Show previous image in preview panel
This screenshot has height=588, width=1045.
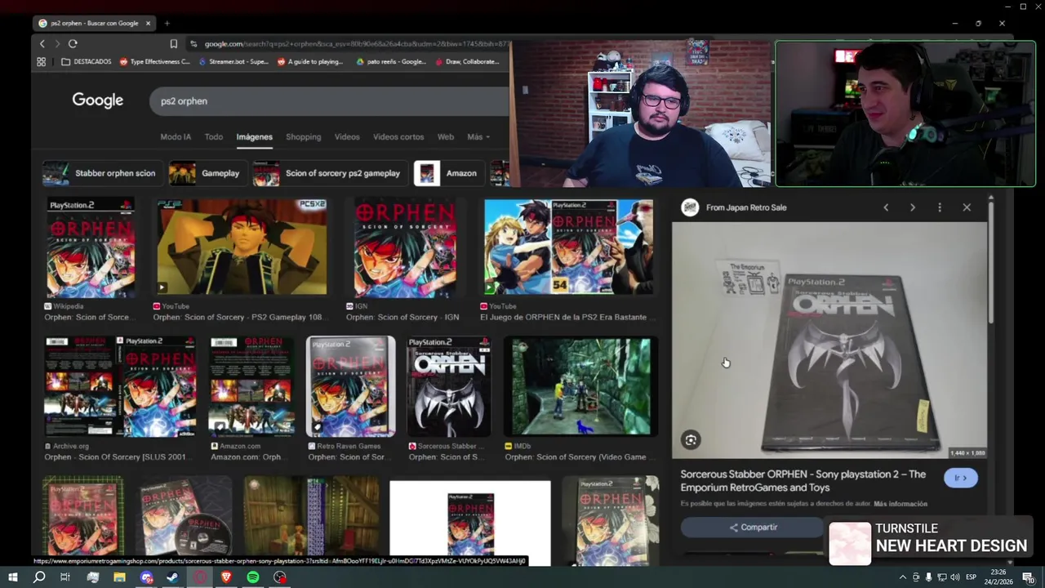coord(886,207)
